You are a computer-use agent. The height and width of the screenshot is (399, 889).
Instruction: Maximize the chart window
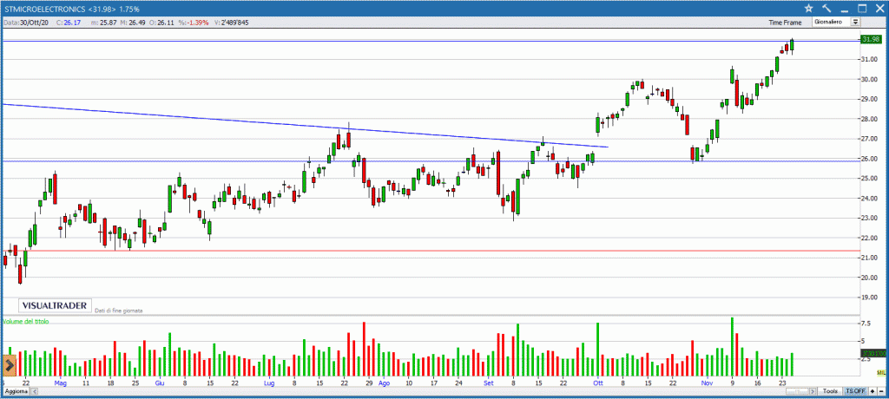862,8
